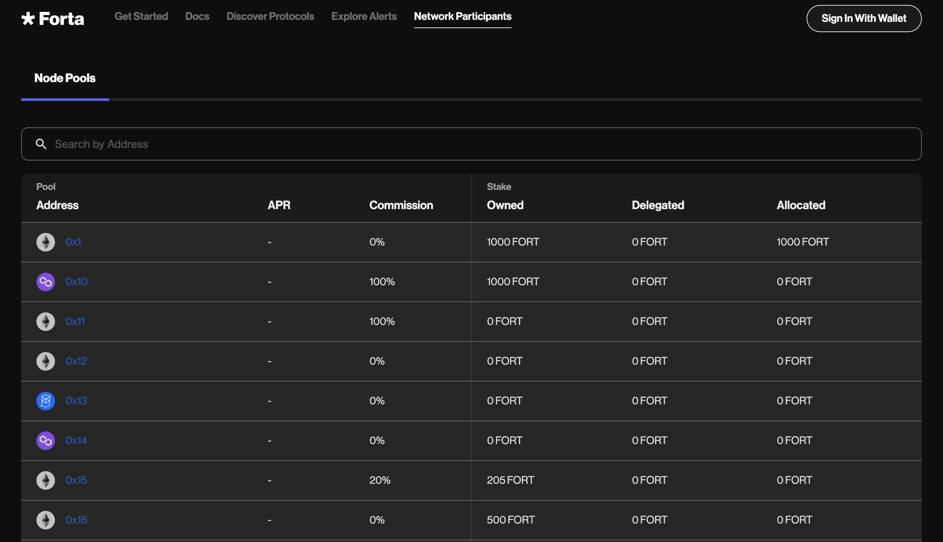Open Get Started in navigation
This screenshot has width=943, height=542.
coord(141,17)
